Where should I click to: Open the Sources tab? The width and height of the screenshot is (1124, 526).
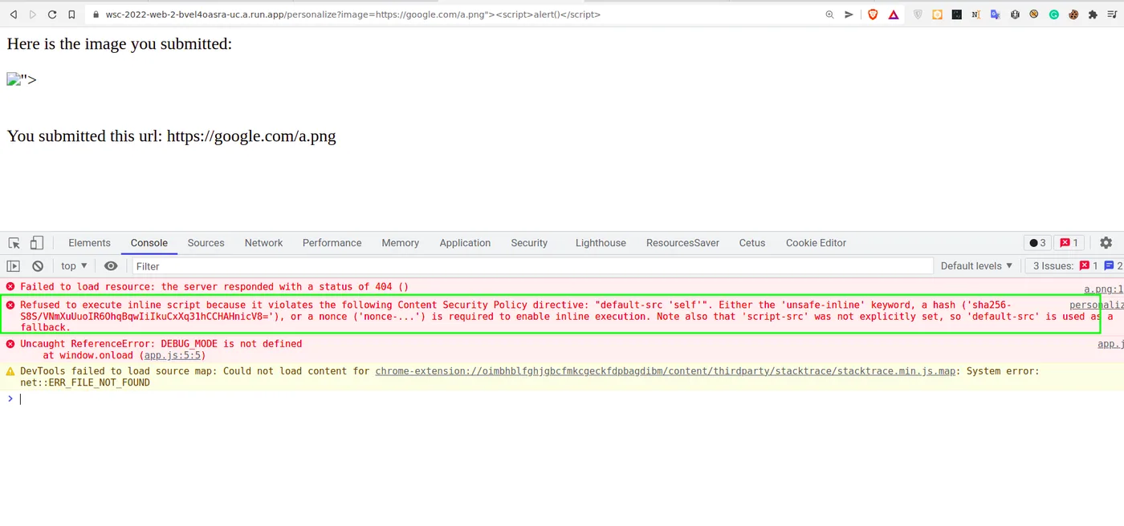206,243
